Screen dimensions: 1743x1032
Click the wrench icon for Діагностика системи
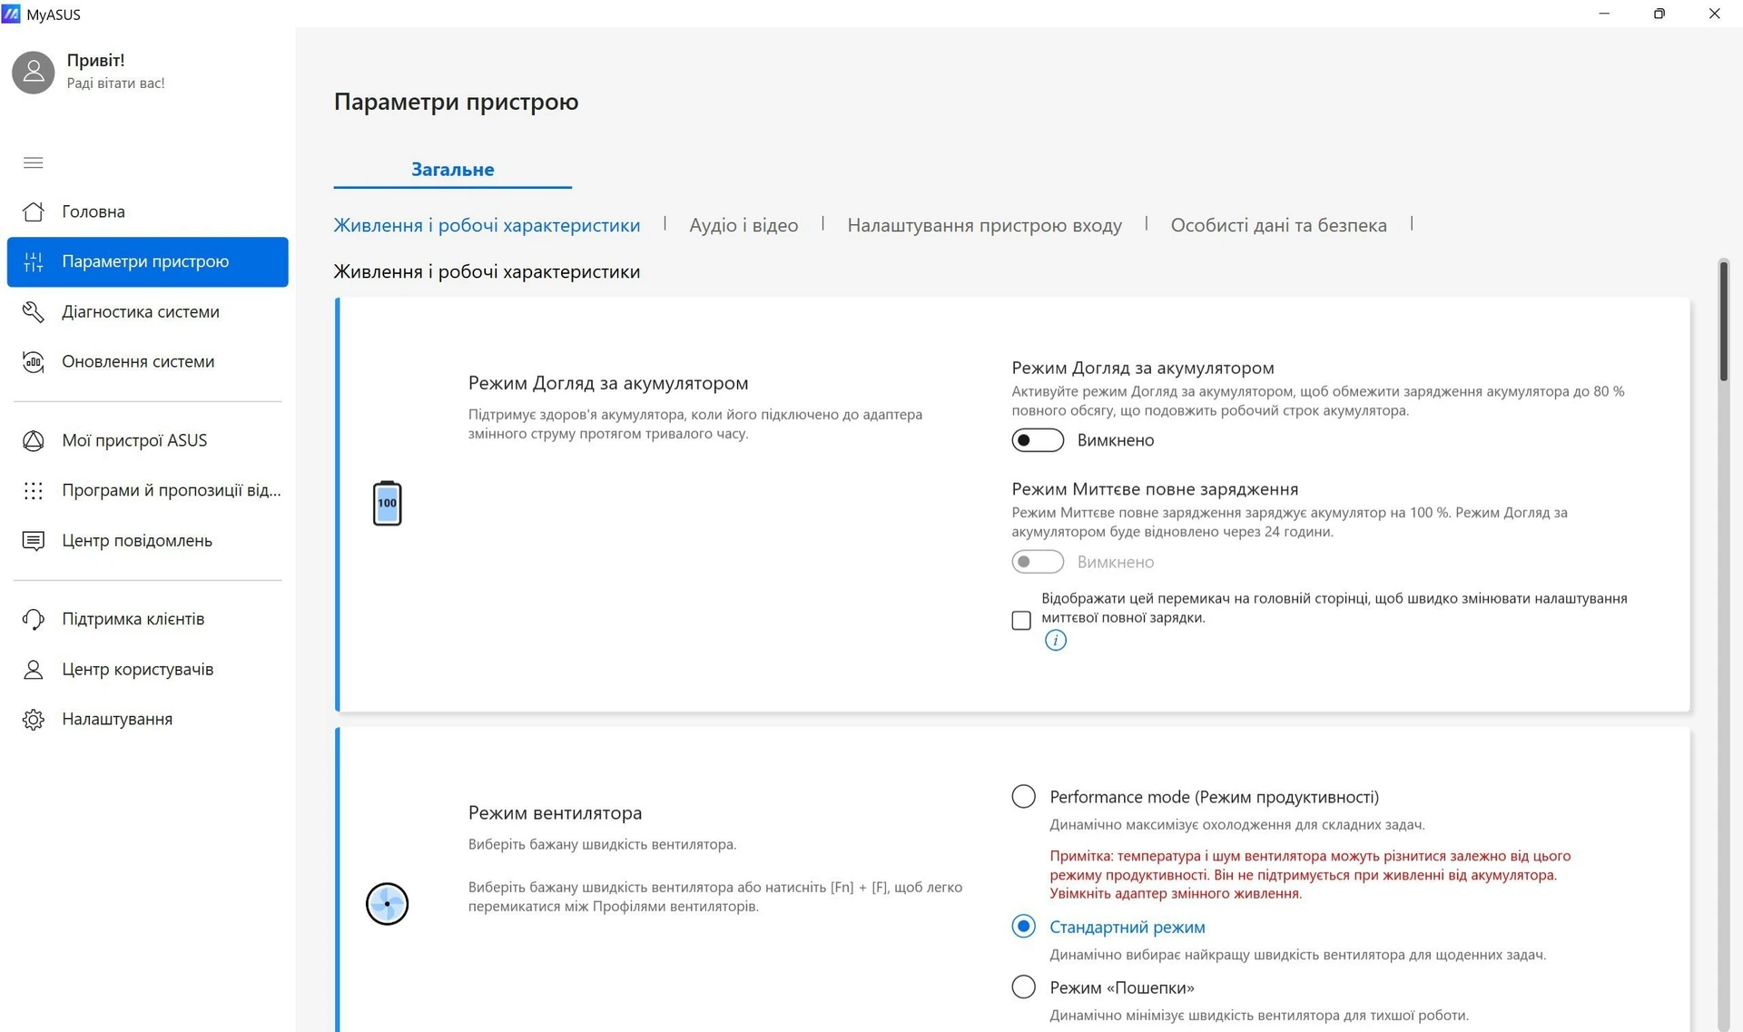pyautogui.click(x=34, y=312)
